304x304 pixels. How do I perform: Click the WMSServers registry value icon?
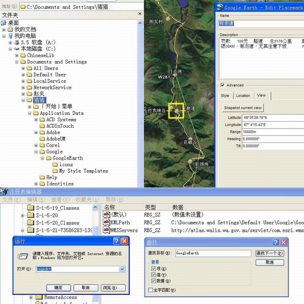(x=106, y=230)
